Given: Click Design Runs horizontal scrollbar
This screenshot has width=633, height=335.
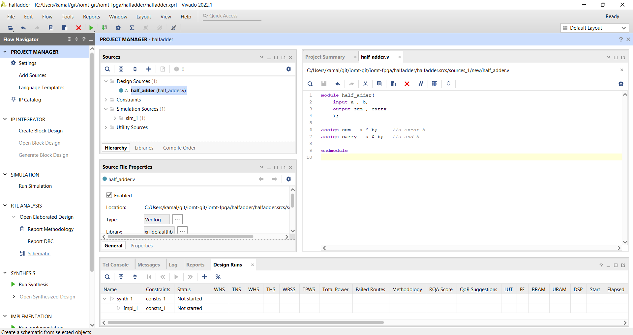Looking at the screenshot, I should click(x=246, y=322).
